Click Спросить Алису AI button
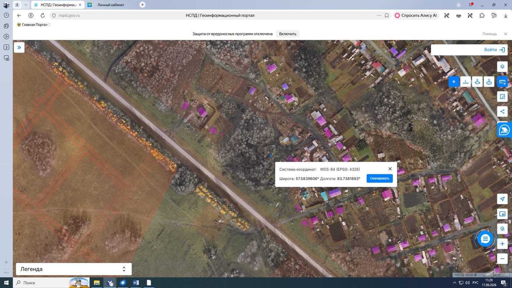 click(416, 15)
